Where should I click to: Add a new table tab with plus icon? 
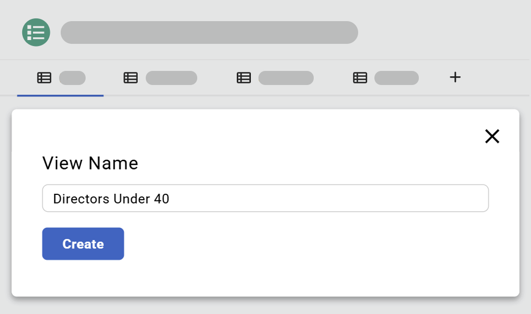pos(455,77)
